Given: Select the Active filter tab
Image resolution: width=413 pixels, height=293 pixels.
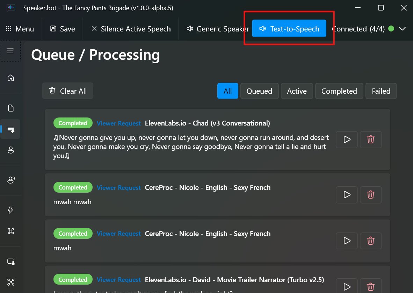Looking at the screenshot, I should (x=297, y=91).
